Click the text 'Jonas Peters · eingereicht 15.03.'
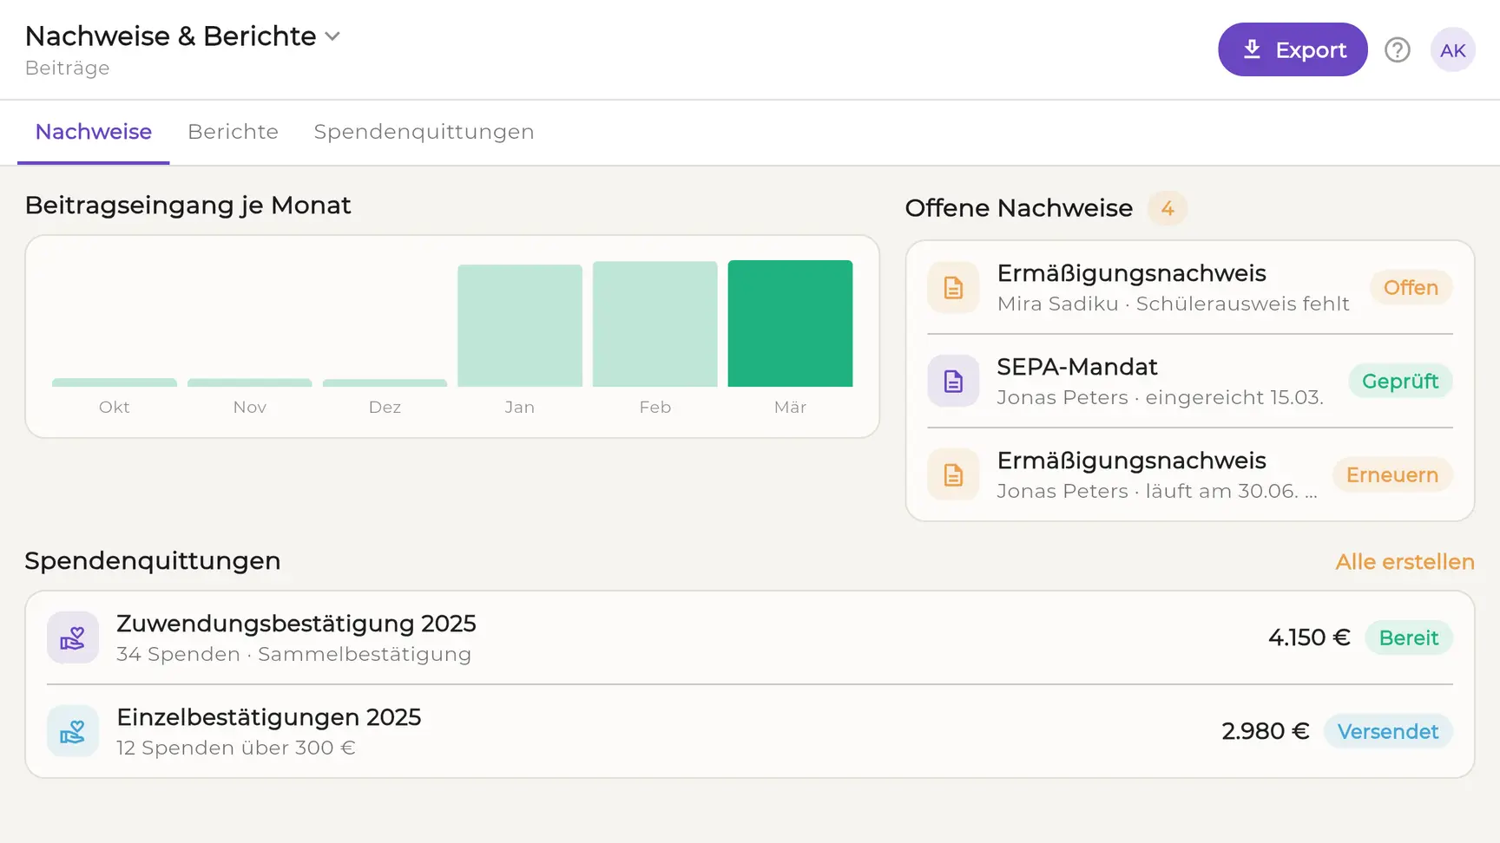This screenshot has height=843, width=1500. pos(1160,397)
